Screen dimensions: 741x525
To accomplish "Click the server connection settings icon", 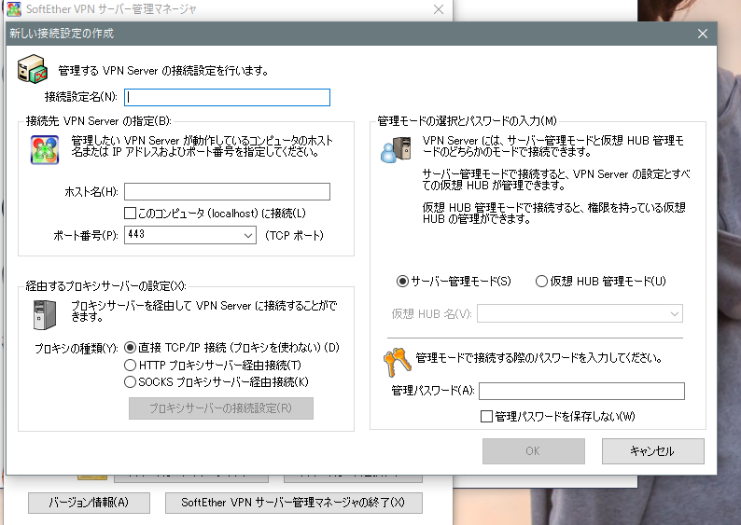I will (x=33, y=69).
